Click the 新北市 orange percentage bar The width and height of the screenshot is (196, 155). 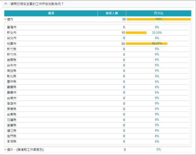point(136,33)
